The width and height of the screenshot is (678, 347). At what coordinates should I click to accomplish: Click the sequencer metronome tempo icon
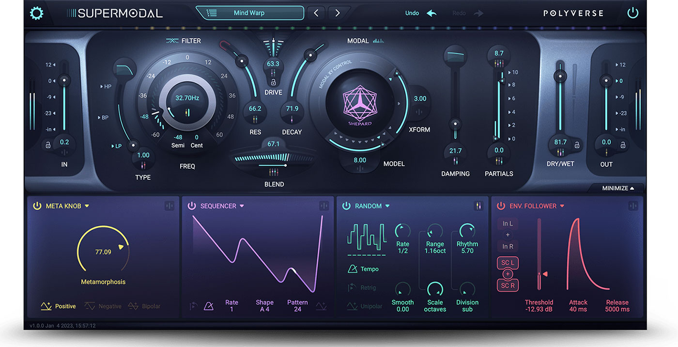pos(209,306)
